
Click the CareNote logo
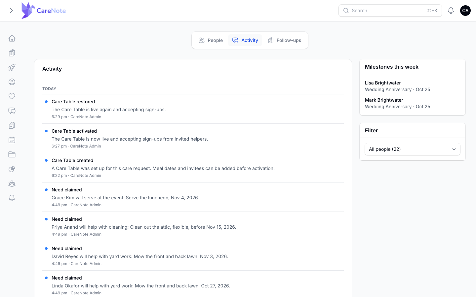(44, 11)
